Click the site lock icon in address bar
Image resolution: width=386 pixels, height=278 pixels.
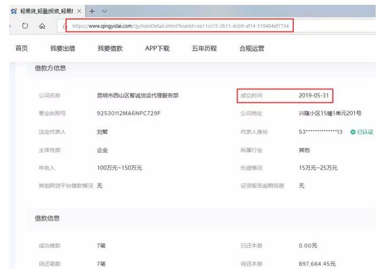(64, 26)
